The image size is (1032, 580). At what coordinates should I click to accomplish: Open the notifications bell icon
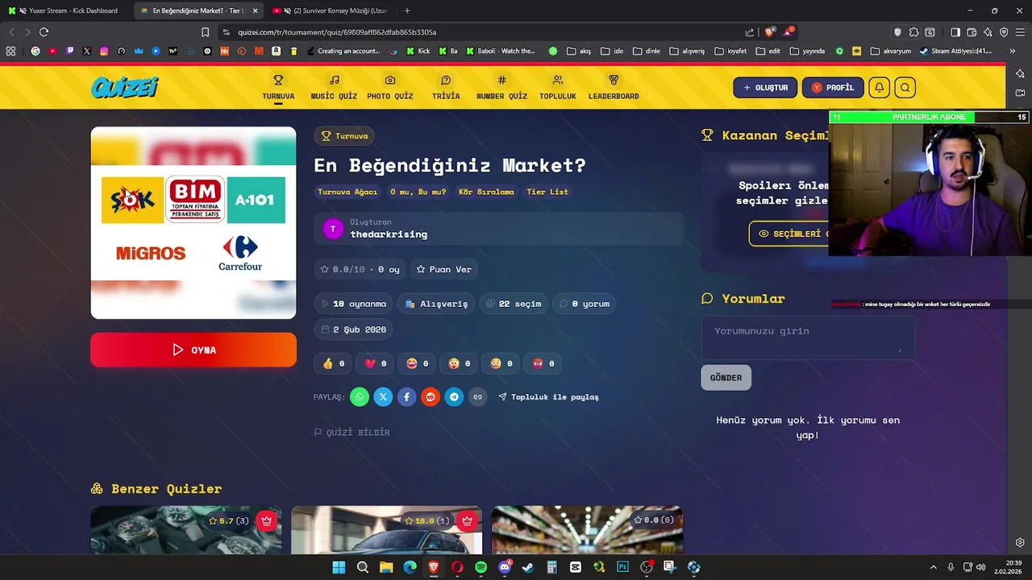click(x=879, y=88)
